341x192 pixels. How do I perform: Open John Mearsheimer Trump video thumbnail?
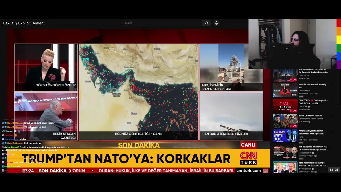(285, 167)
